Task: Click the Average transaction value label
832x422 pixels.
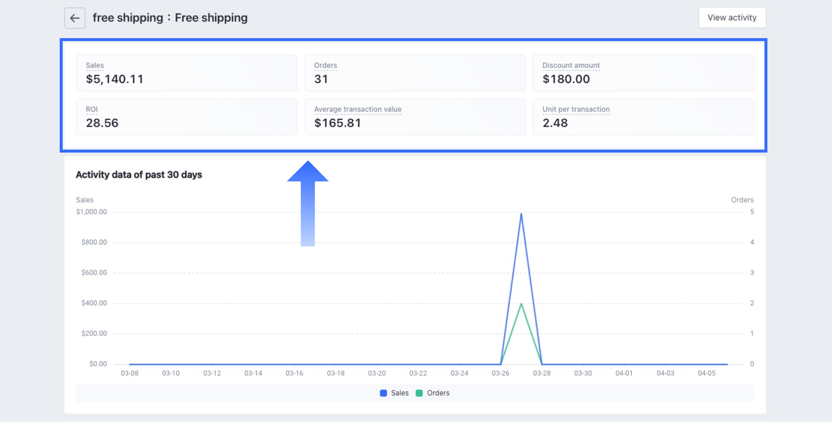Action: pos(357,110)
